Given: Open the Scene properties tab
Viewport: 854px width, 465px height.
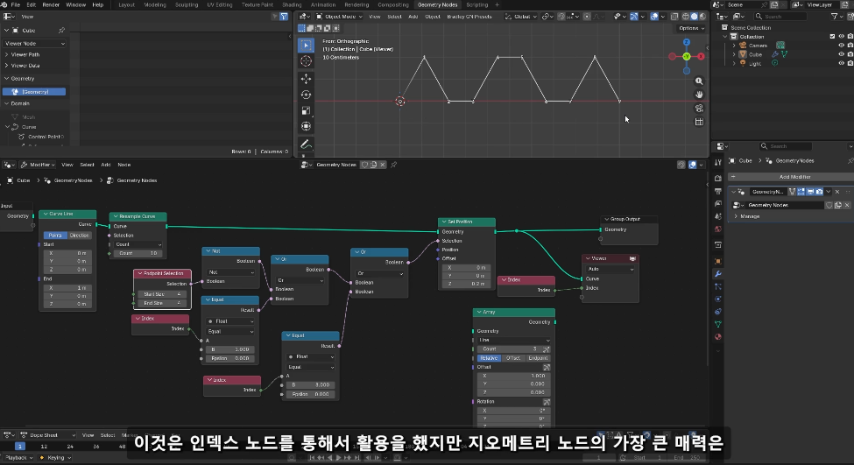Looking at the screenshot, I should click(x=718, y=216).
